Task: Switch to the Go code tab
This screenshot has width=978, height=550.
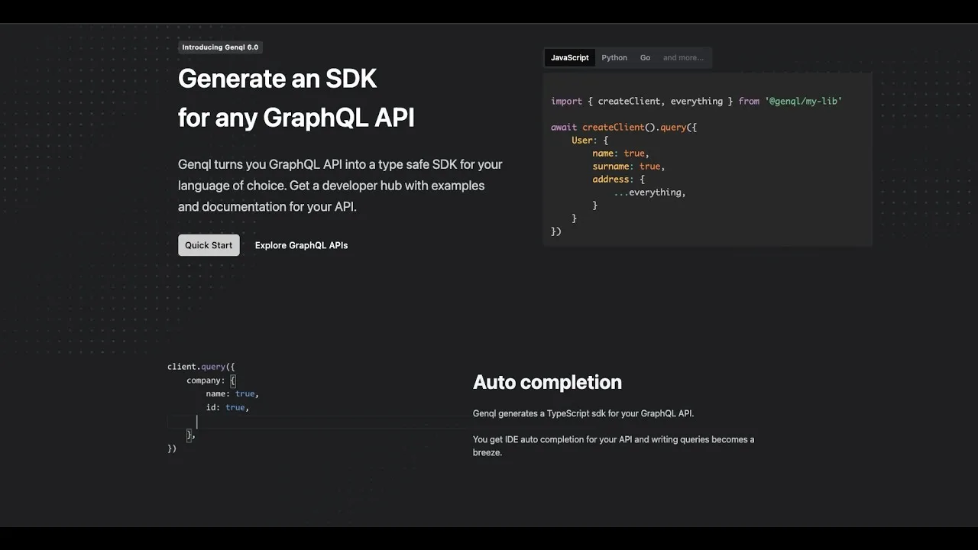Action: pyautogui.click(x=645, y=57)
